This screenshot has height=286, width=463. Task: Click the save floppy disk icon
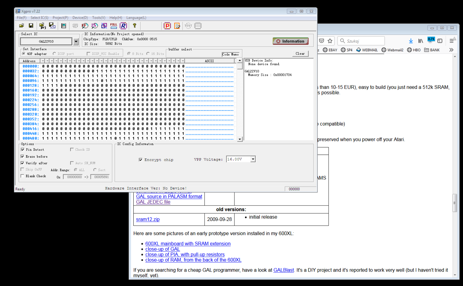pos(31,25)
